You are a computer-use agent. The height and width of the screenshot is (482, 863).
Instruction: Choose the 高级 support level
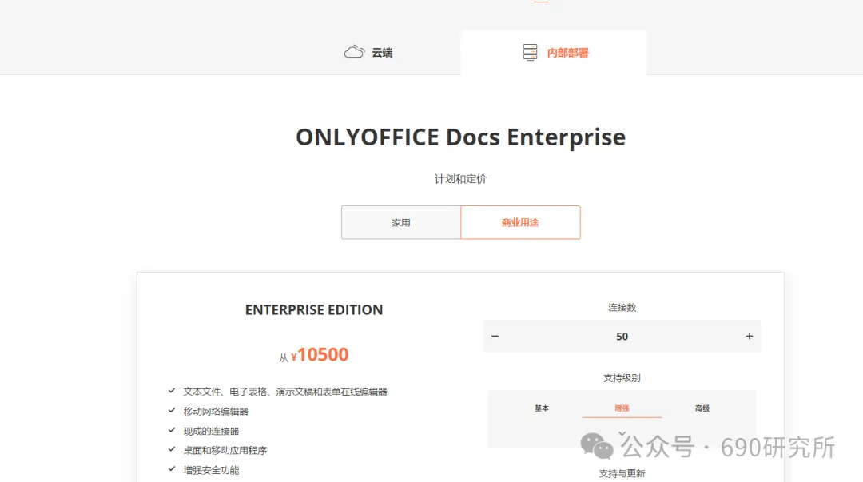(702, 408)
